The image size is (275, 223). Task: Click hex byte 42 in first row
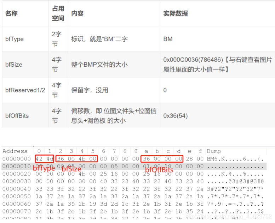point(39,159)
